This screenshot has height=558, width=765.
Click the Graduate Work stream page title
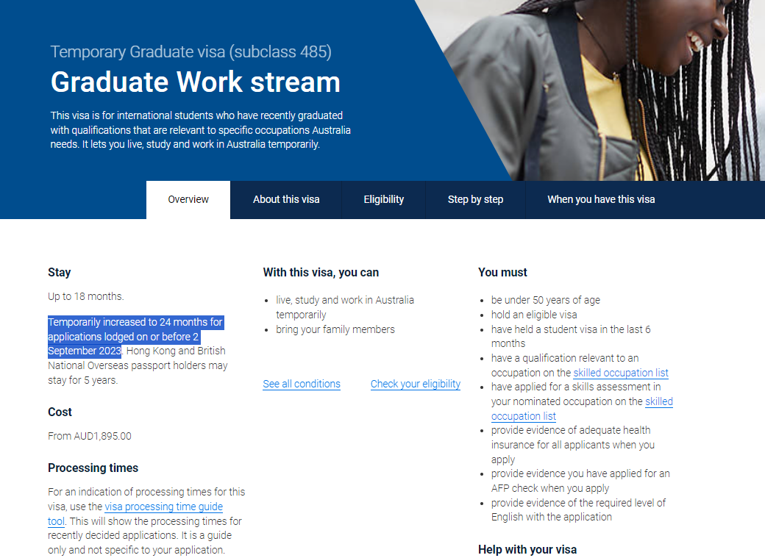(195, 82)
